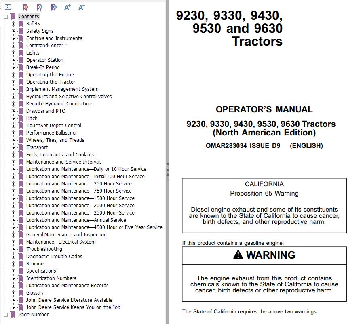Screen dimensions: 363x324
Task: Expand the Maintenance and Service Intervals node
Action: 13,162
